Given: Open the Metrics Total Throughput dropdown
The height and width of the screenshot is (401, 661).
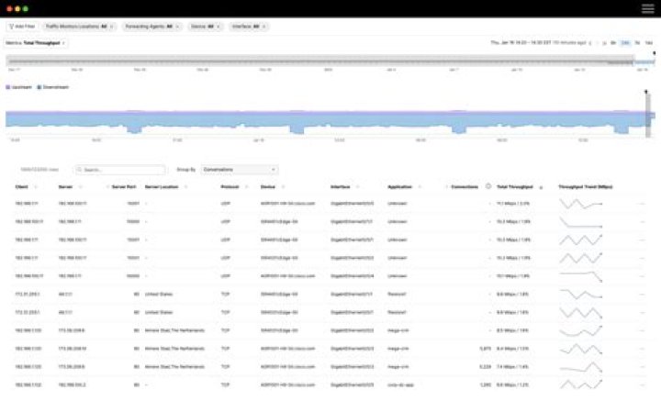Looking at the screenshot, I should coord(36,43).
